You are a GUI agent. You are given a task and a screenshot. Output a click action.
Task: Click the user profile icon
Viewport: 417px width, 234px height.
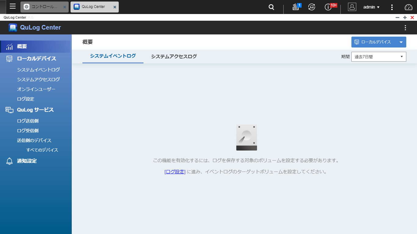(x=352, y=7)
